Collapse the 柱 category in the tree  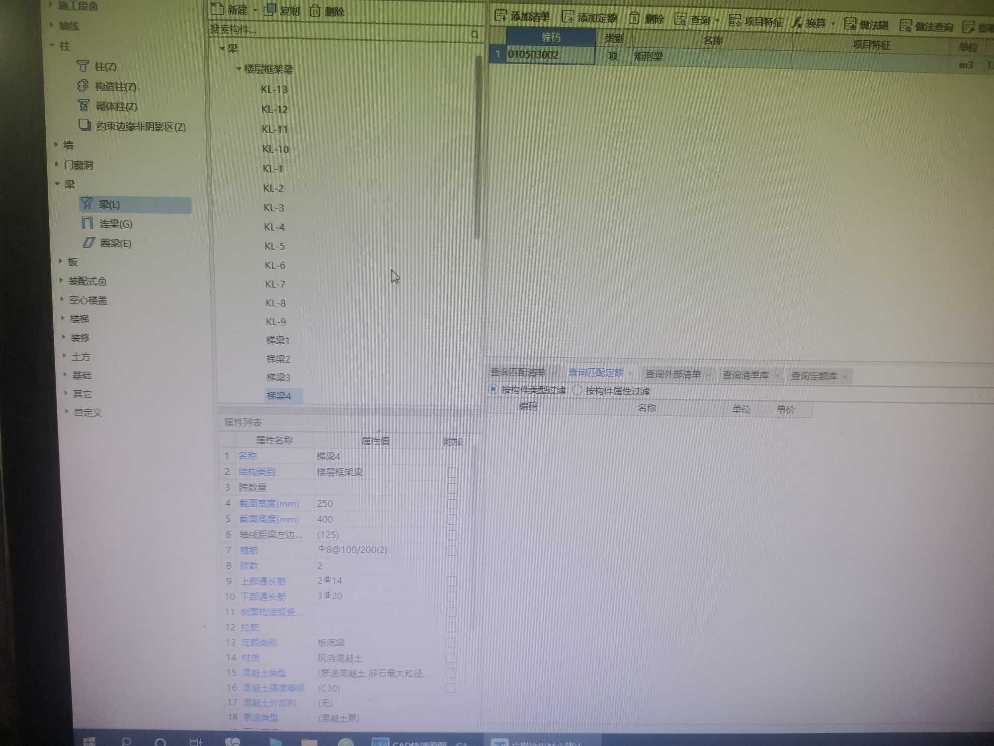pyautogui.click(x=52, y=45)
